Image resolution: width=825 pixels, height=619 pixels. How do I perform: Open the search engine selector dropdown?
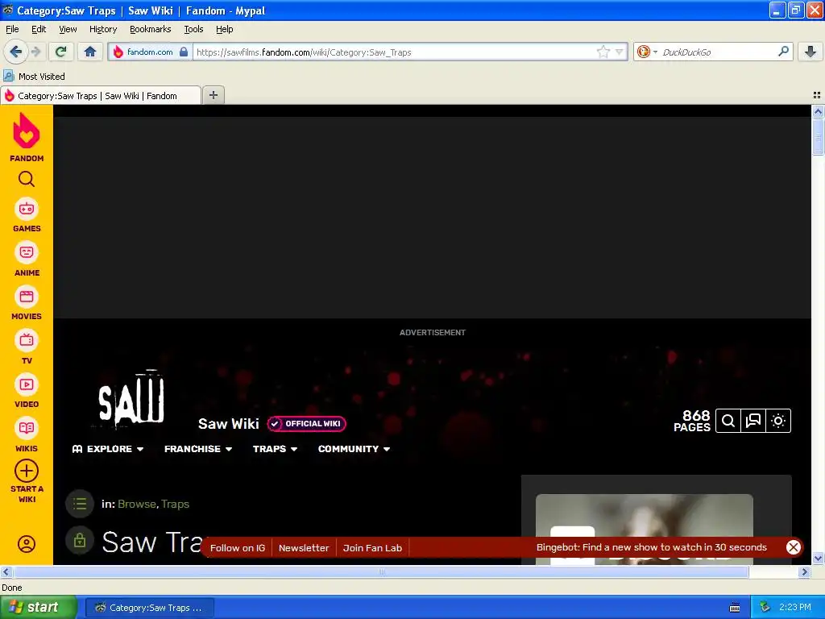tap(647, 52)
